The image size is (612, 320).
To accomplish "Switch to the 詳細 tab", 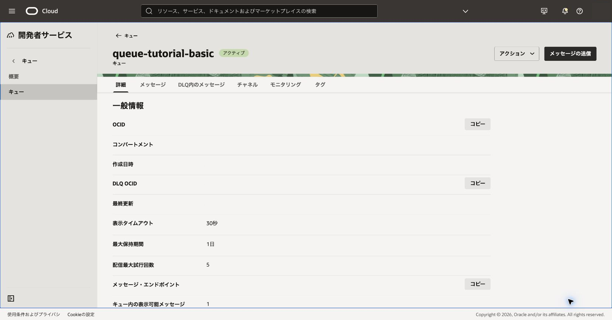I will coord(121,84).
